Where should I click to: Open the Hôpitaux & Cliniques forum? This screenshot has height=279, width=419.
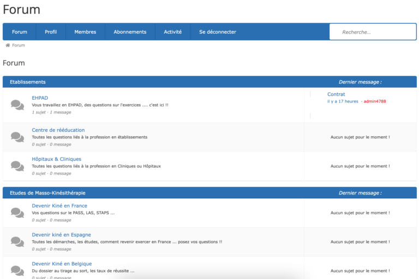click(x=56, y=159)
